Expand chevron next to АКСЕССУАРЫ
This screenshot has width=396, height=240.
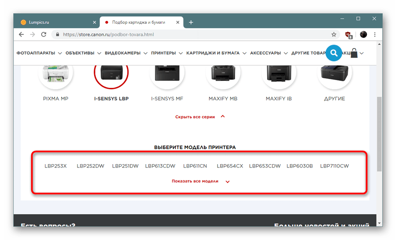click(286, 53)
